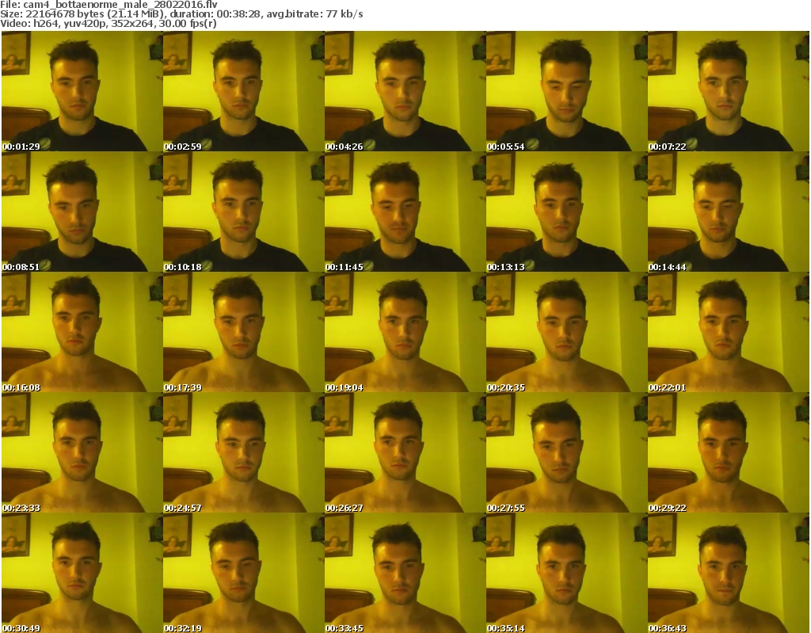Click the thumbnail stamped 00:30:49
The image size is (811, 633).
point(82,573)
